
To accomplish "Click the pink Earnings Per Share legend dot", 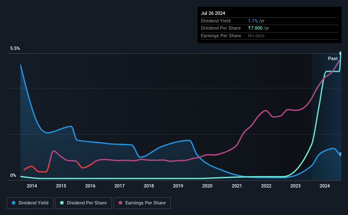I will [x=120, y=203].
